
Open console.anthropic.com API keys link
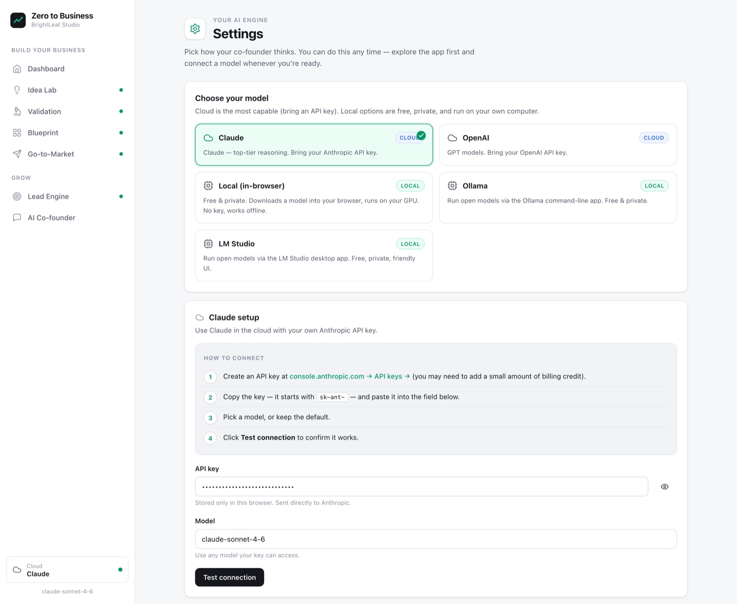[350, 377]
